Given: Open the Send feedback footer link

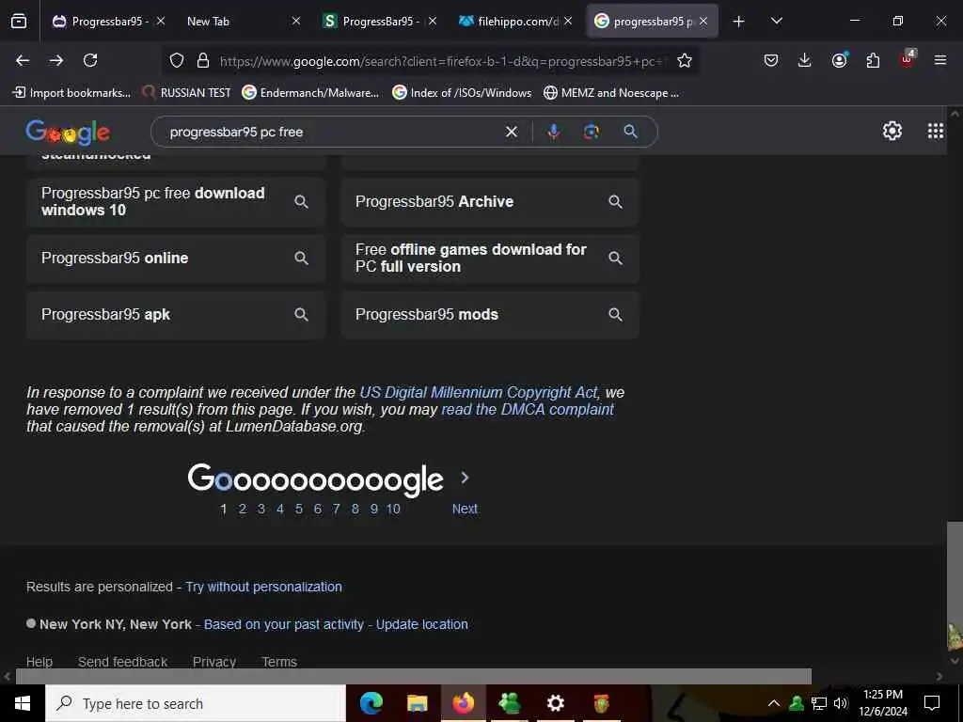Looking at the screenshot, I should [123, 662].
